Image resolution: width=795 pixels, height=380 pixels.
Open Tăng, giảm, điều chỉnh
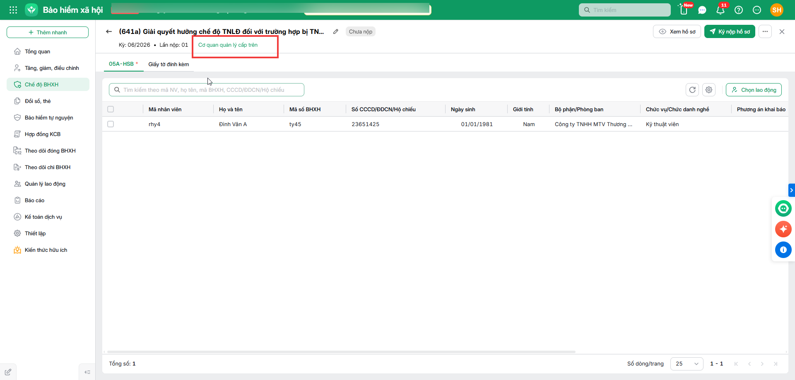click(48, 68)
